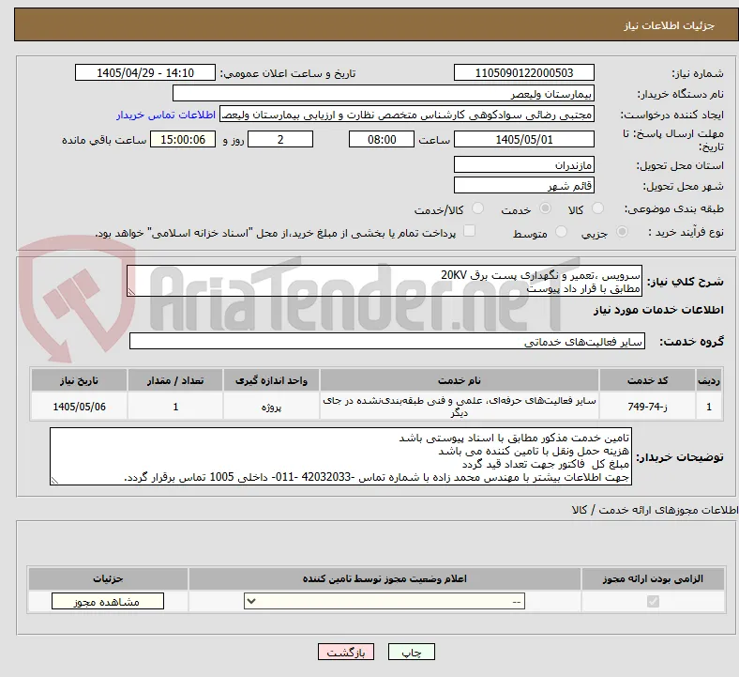Click the تعداد / مقدار column header
Screen dimensions: 739x677
pyautogui.click(x=175, y=380)
